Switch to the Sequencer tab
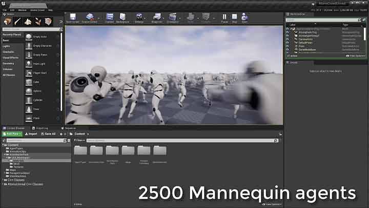 (x=69, y=128)
